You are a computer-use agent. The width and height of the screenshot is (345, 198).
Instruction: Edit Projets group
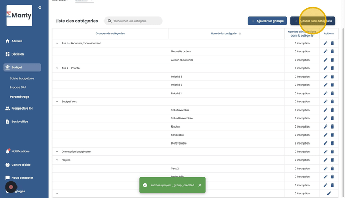pos(325,160)
